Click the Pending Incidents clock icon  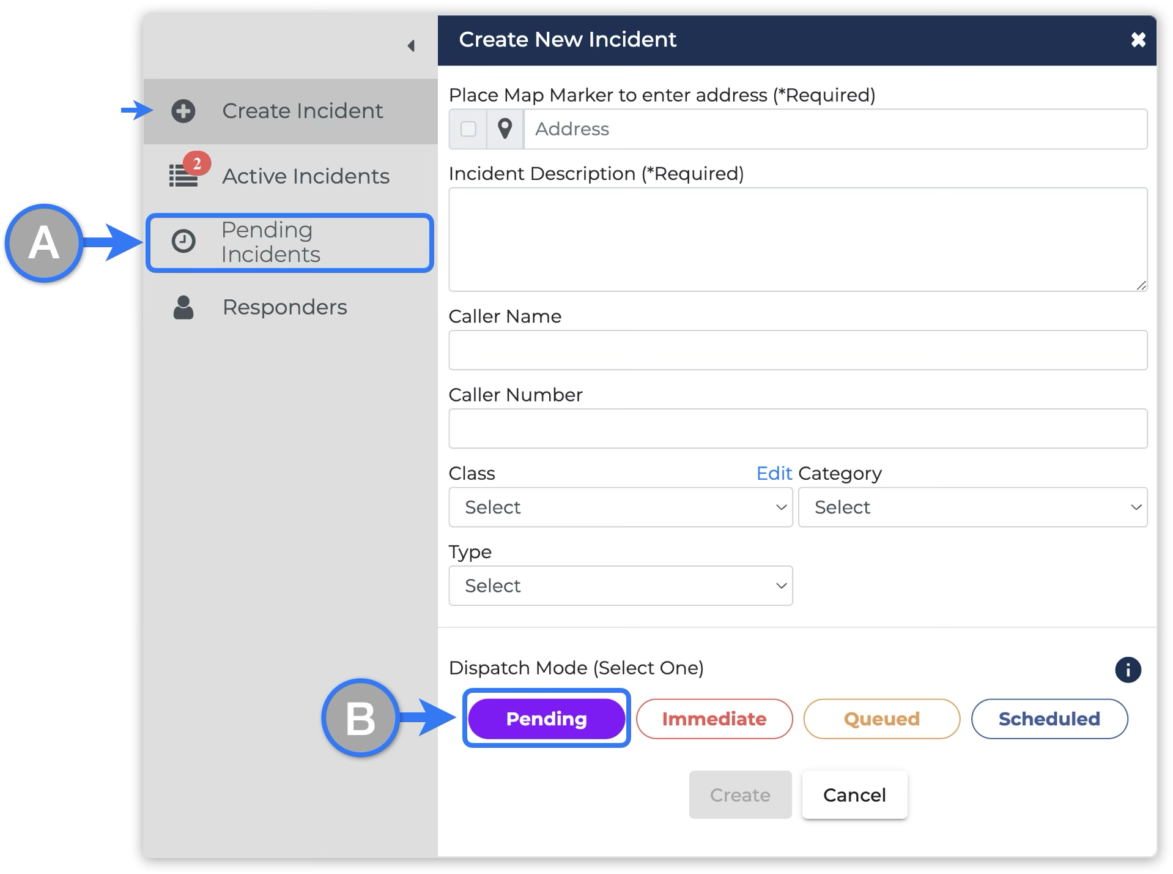[183, 242]
